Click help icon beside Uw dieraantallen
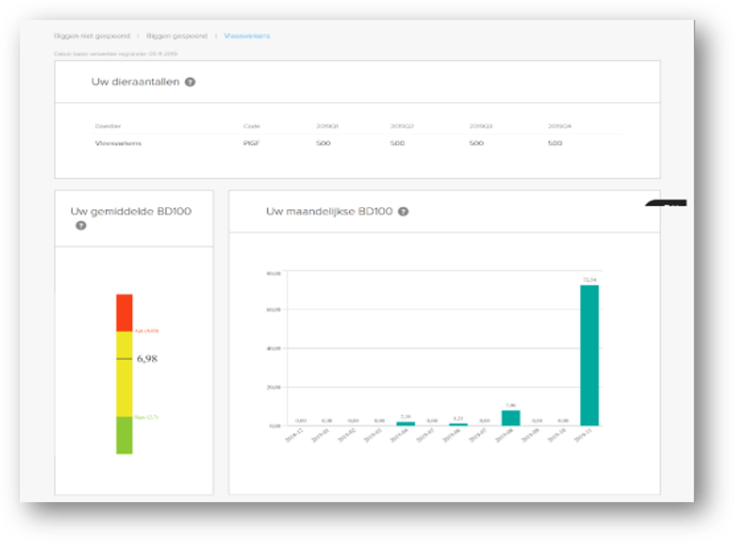Image resolution: width=735 pixels, height=542 pixels. [190, 82]
